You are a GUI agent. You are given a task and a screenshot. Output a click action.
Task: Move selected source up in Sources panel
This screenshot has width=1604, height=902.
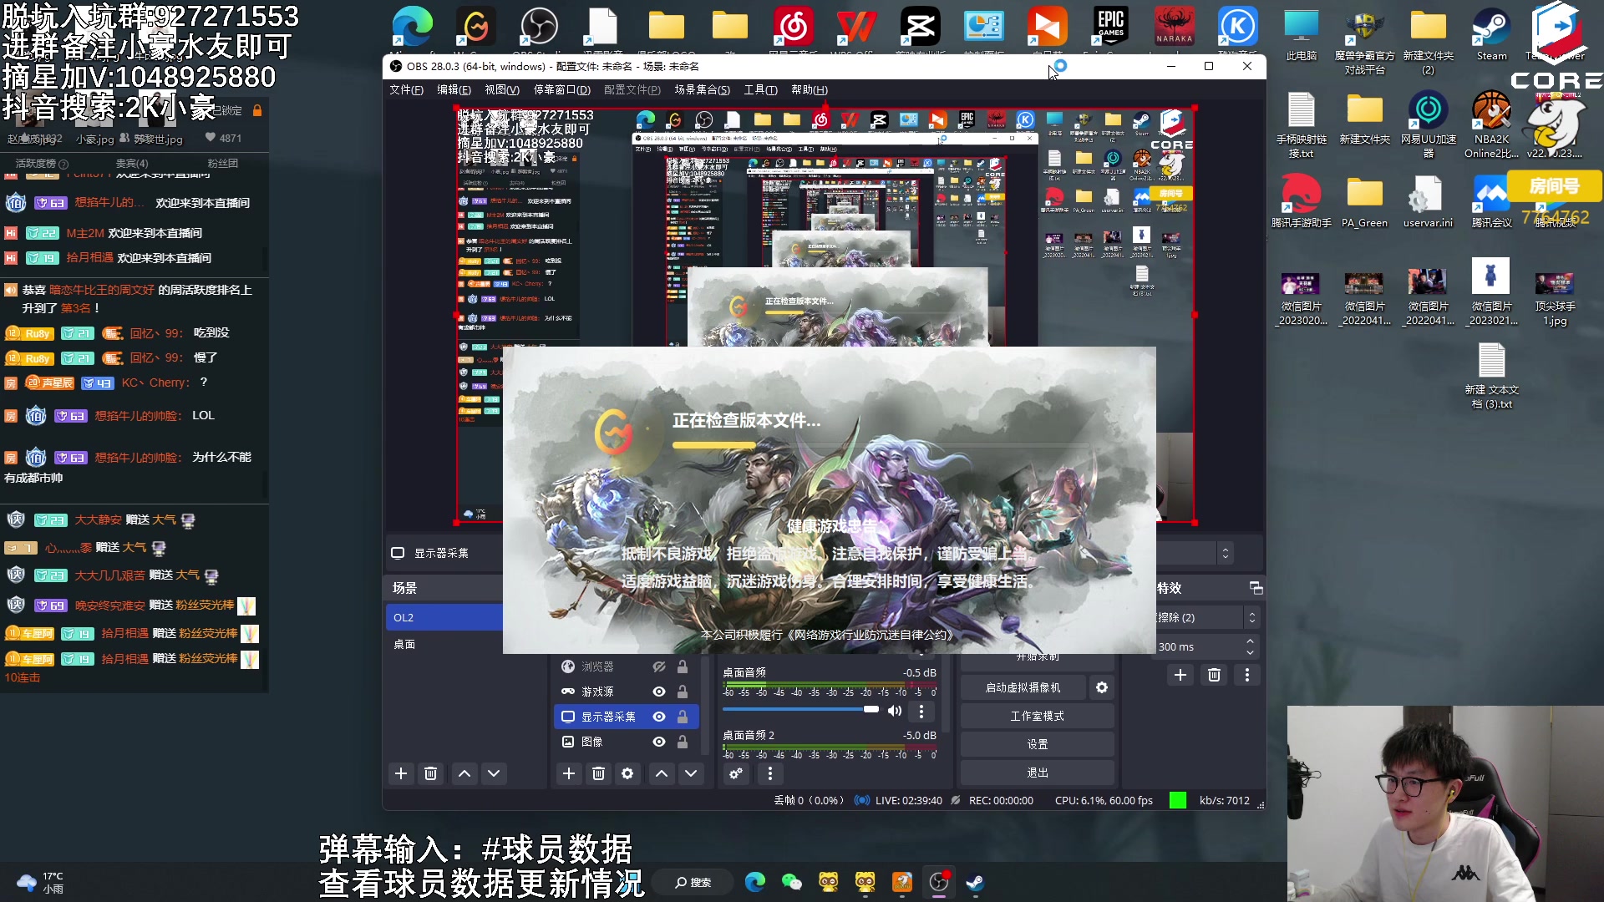tap(662, 773)
